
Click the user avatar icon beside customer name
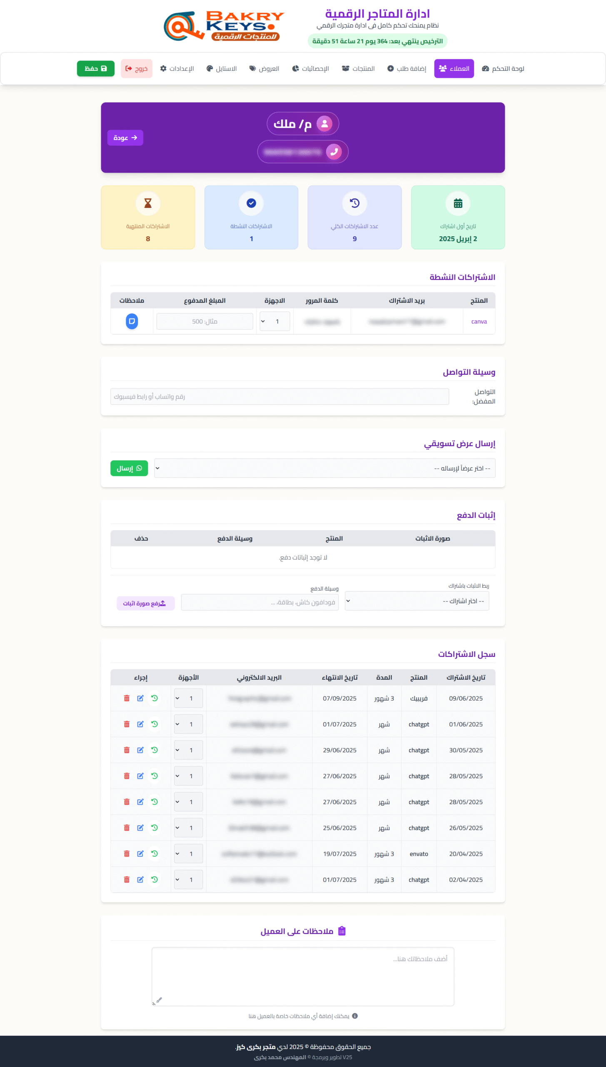click(x=324, y=124)
